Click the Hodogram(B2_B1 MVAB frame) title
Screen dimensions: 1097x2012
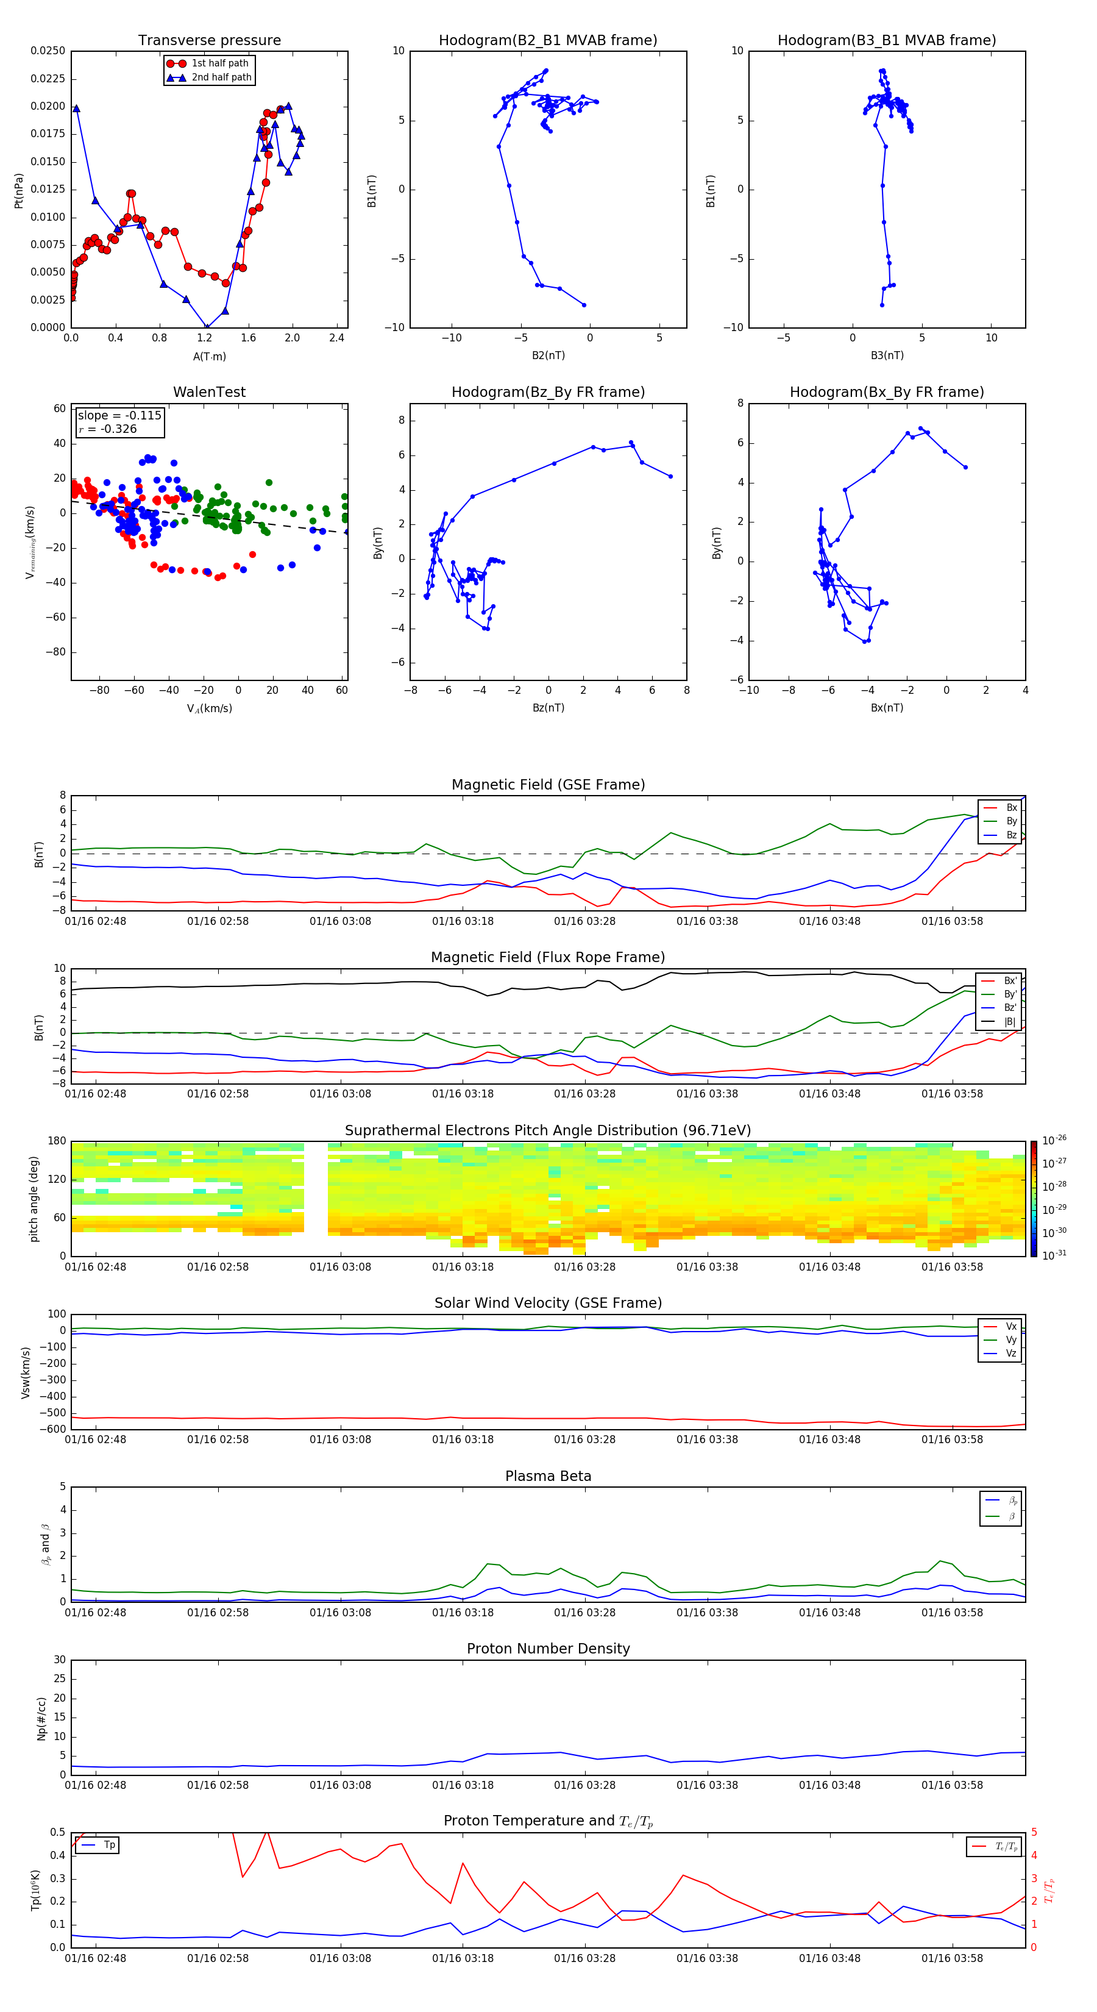point(548,41)
